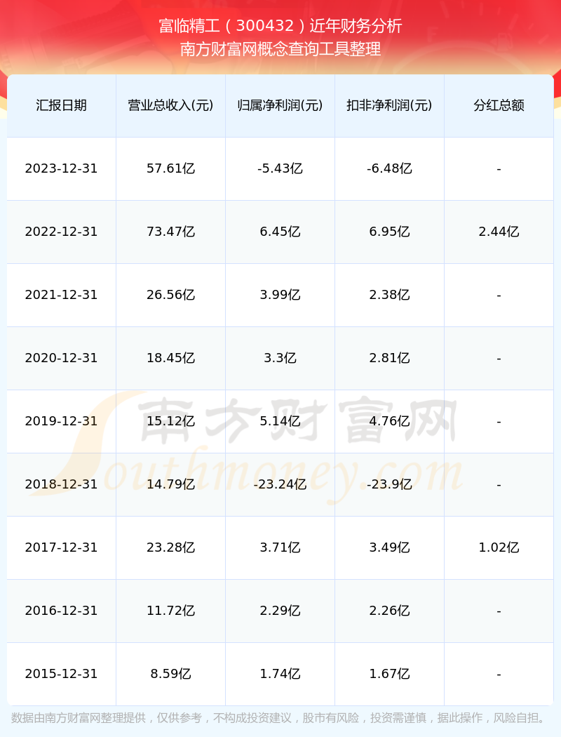The image size is (561, 737).
Task: Click the 营业总收入(元) column header
Action: point(171,105)
